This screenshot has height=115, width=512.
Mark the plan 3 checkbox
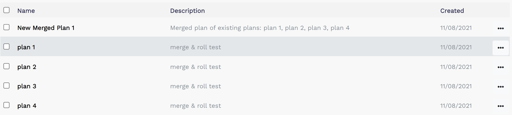[x=7, y=85]
